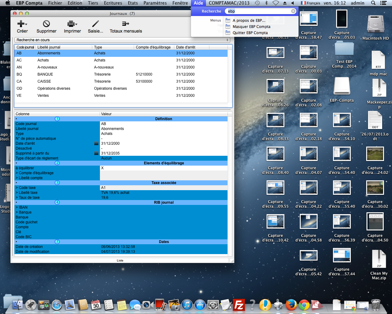Sort by Compte d'équilibrage column header
This screenshot has height=314, width=392.
click(154, 47)
